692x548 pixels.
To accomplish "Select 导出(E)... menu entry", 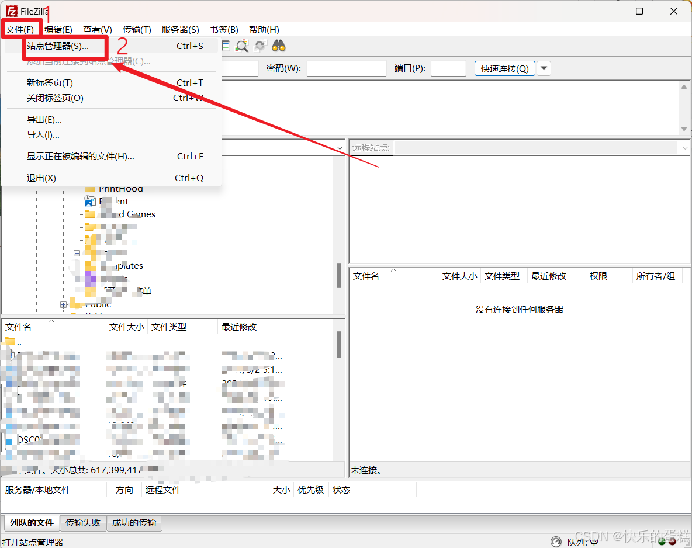I will [111, 120].
